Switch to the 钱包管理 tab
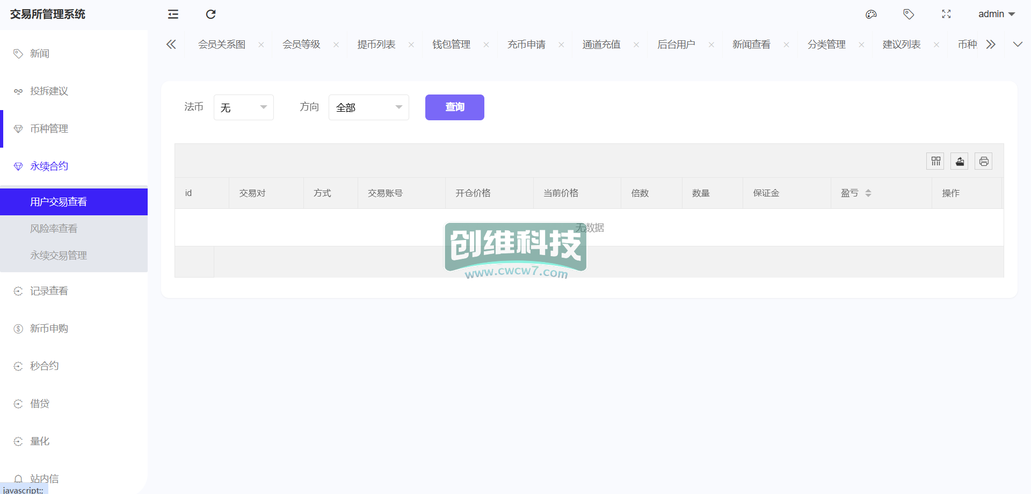Screen dimensions: 1031x494 click(451, 45)
